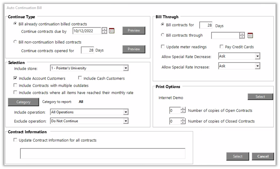Choose Bill contracts through radio button

(163, 35)
